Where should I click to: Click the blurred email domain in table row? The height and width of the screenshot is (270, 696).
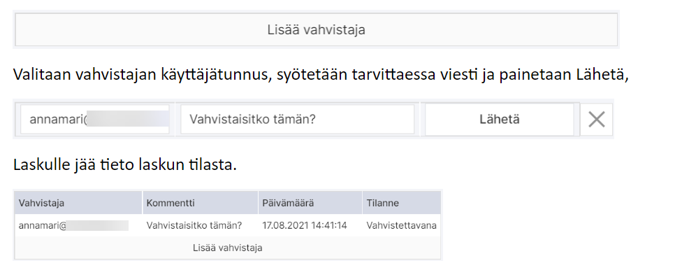(x=98, y=226)
